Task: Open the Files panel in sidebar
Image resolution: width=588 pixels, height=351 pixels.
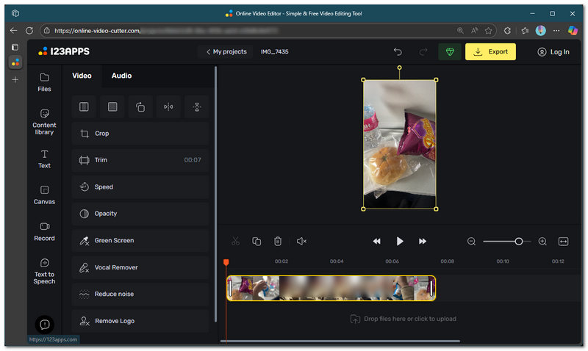Action: coord(44,82)
